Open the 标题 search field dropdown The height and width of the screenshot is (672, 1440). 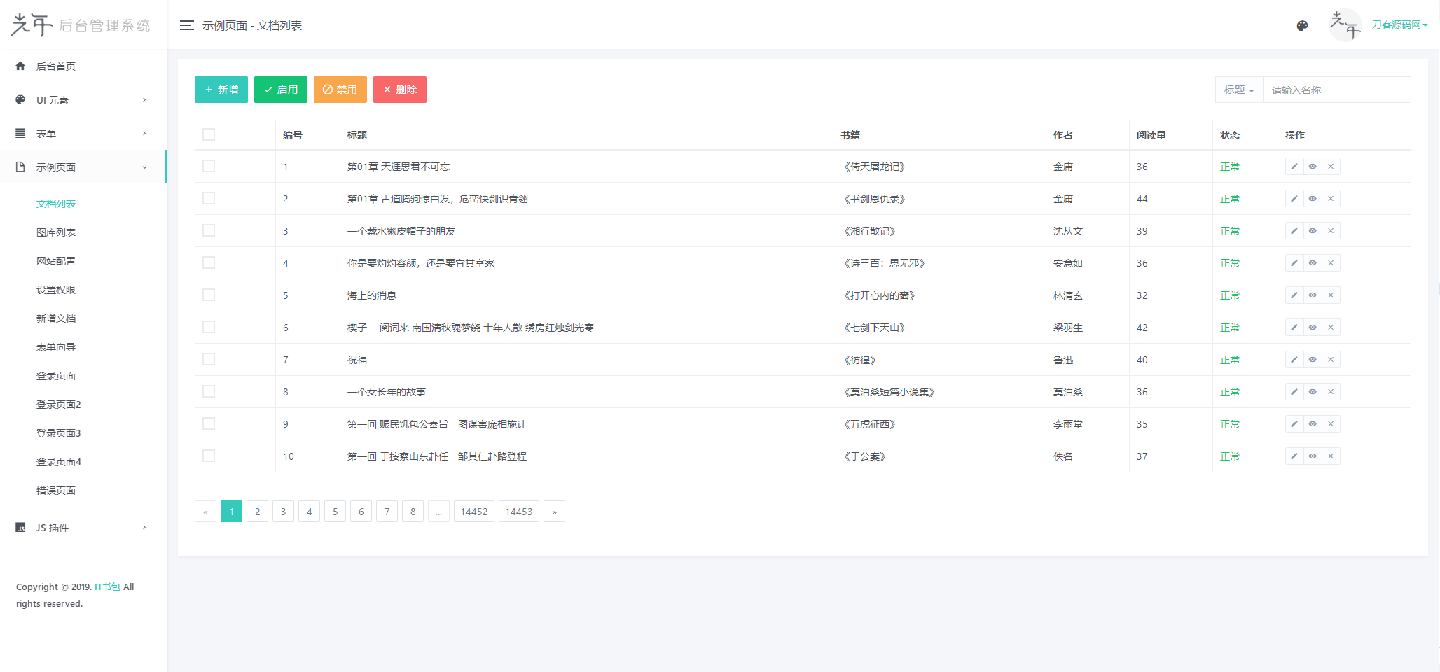[1238, 90]
